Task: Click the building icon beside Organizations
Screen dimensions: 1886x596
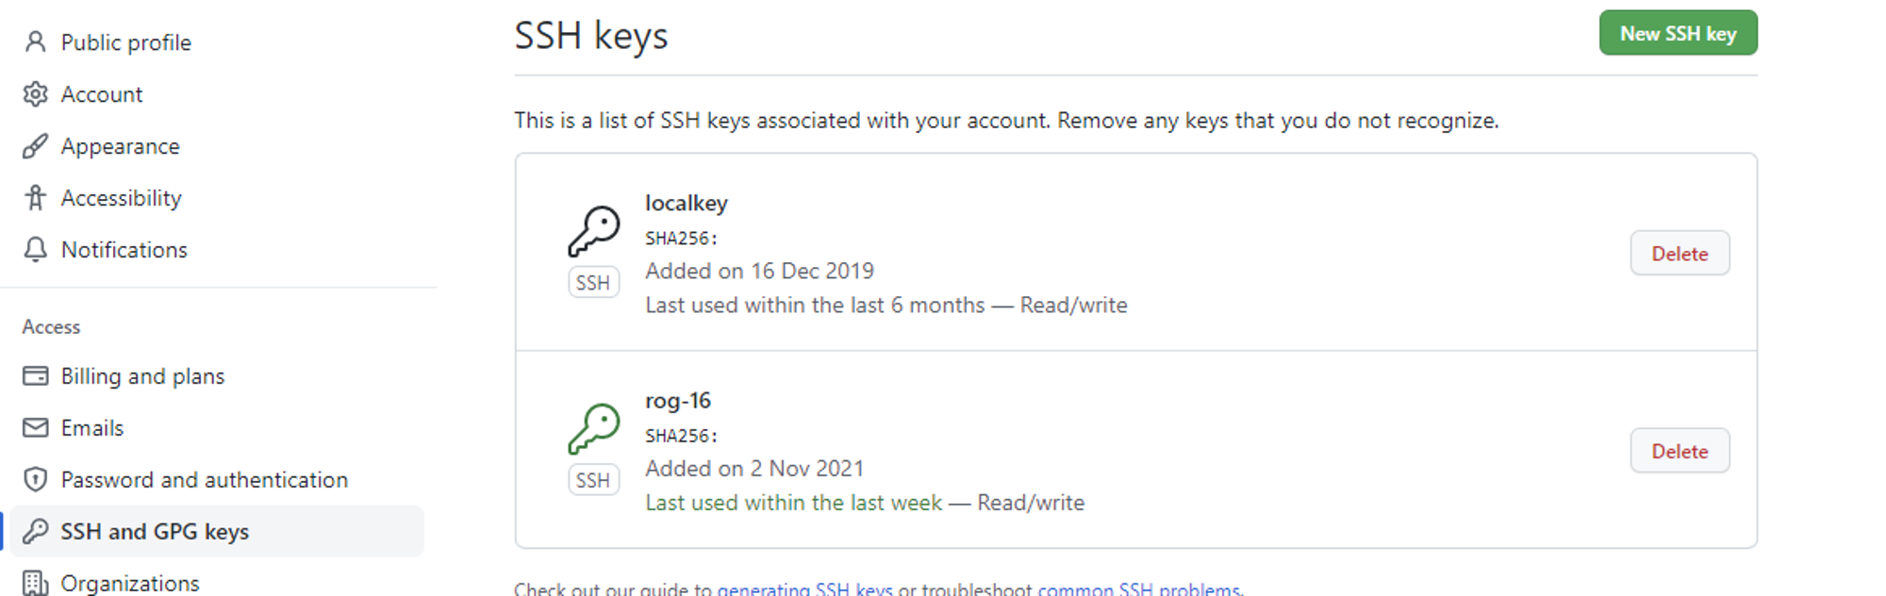Action: click(x=35, y=584)
